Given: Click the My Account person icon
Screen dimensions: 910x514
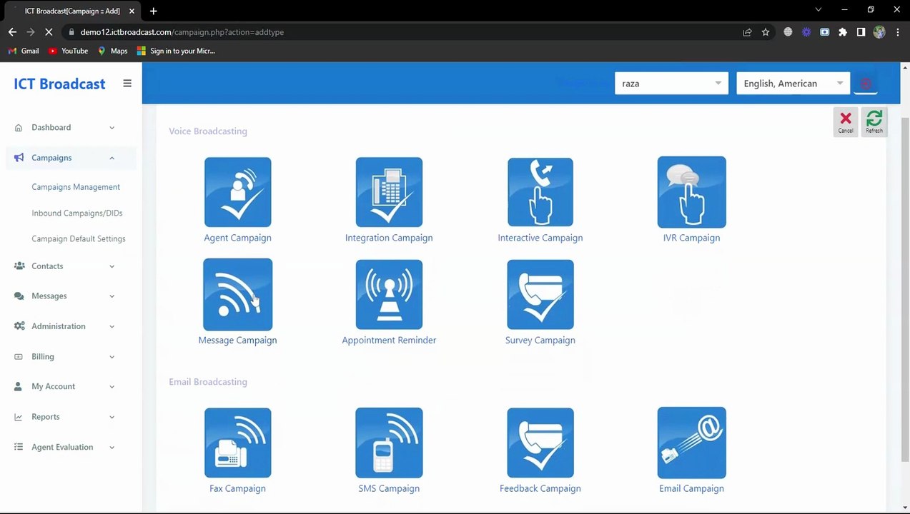Looking at the screenshot, I should (x=19, y=387).
